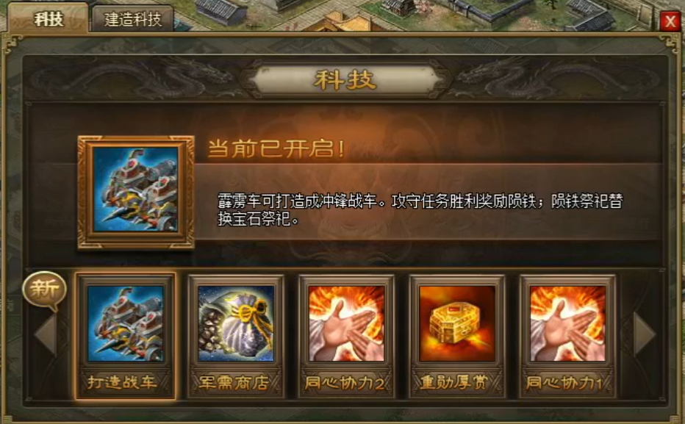Open the 建造科技 tab
This screenshot has width=685, height=424.
(133, 20)
